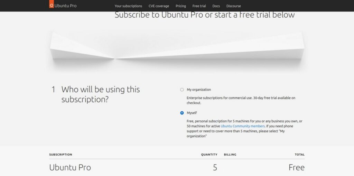
Task: Select the Free trial nav item
Action: 199,6
